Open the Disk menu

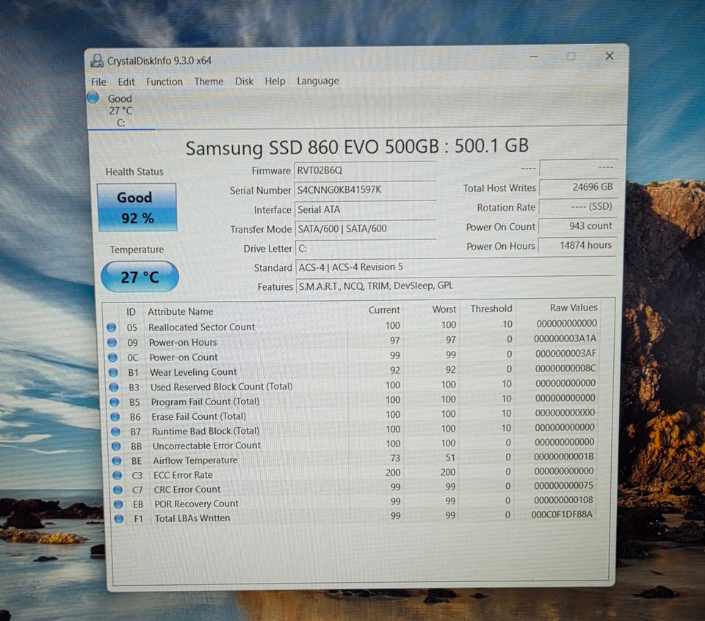click(244, 81)
